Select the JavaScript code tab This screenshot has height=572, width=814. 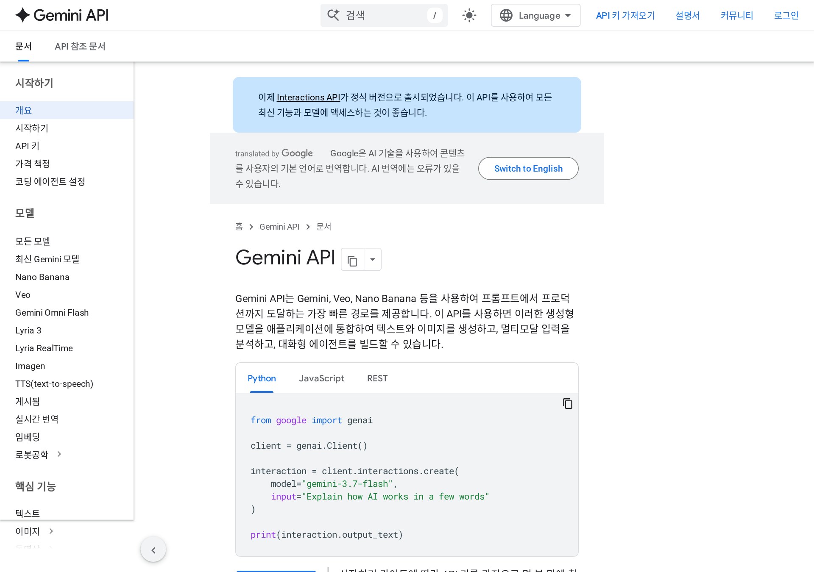(321, 378)
